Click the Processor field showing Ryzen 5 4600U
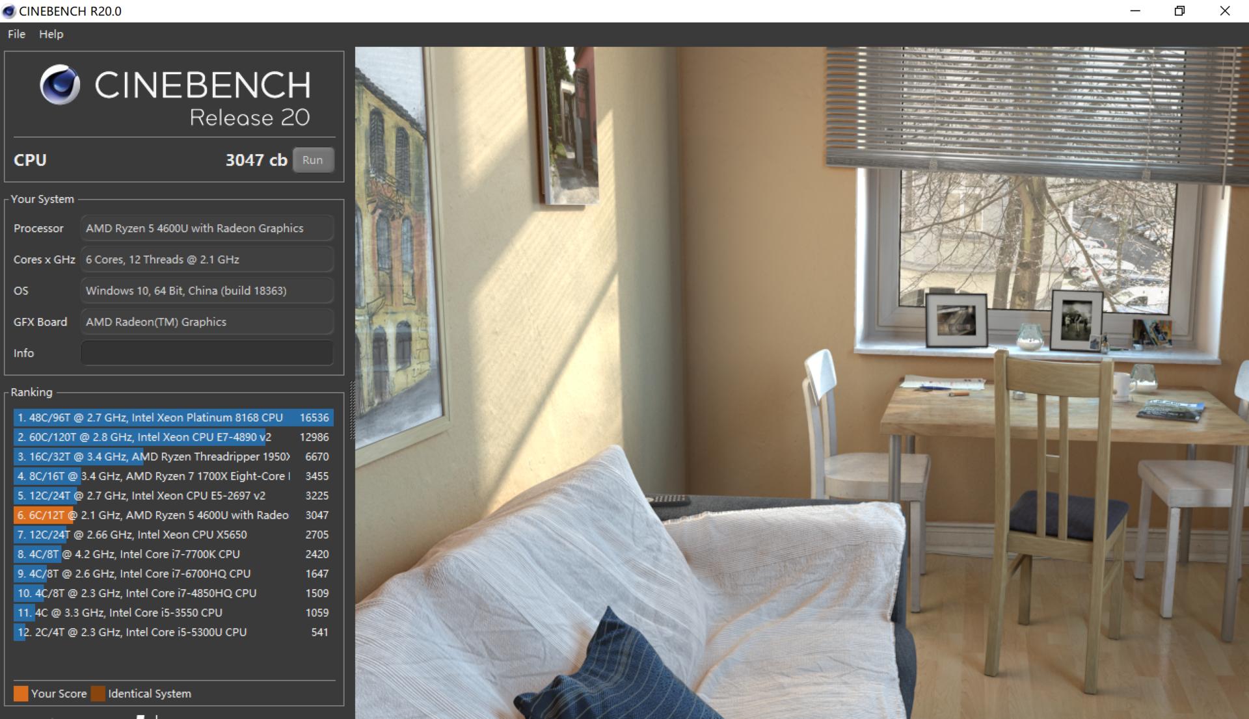The height and width of the screenshot is (719, 1249). pos(207,228)
